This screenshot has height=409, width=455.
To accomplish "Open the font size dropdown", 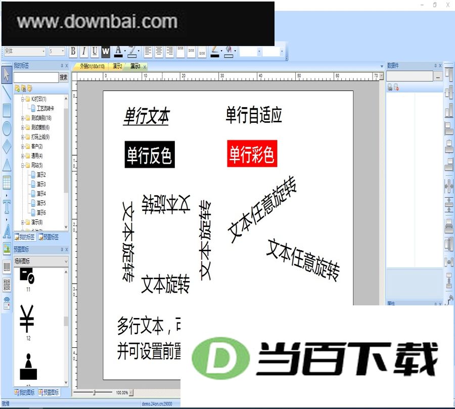I will 63,52.
